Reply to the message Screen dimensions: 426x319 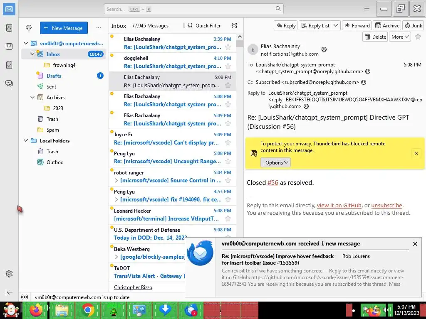(x=286, y=25)
